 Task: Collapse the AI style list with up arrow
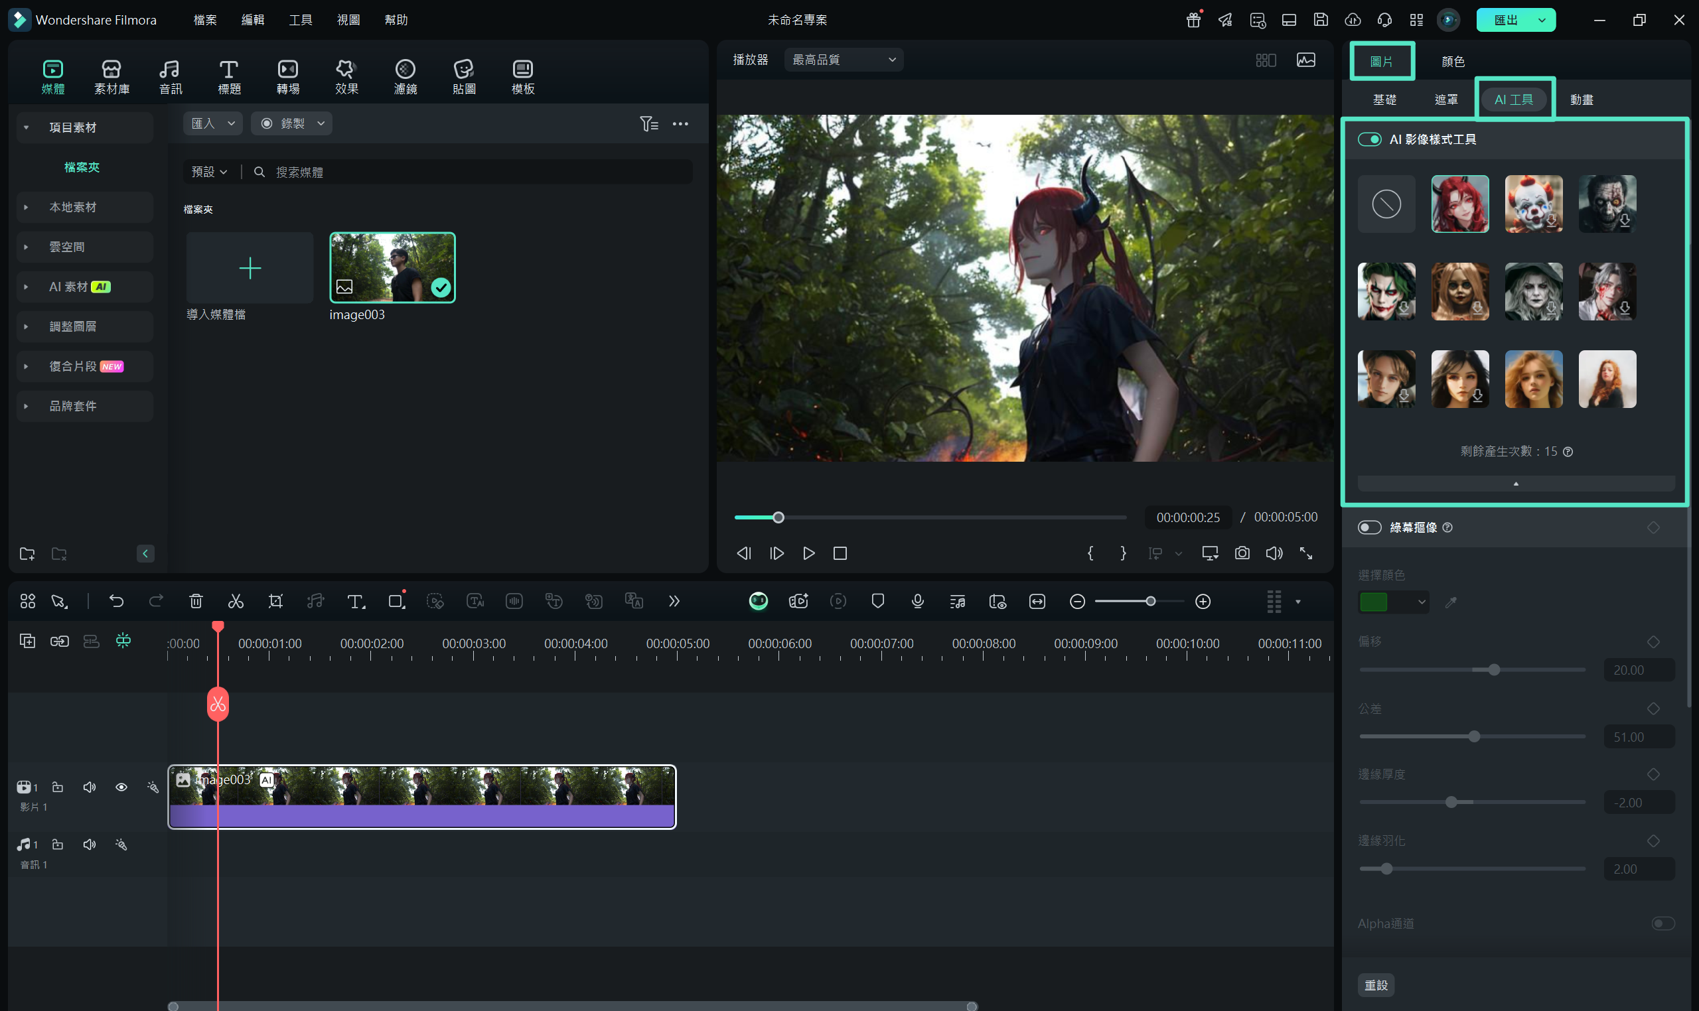[1515, 483]
